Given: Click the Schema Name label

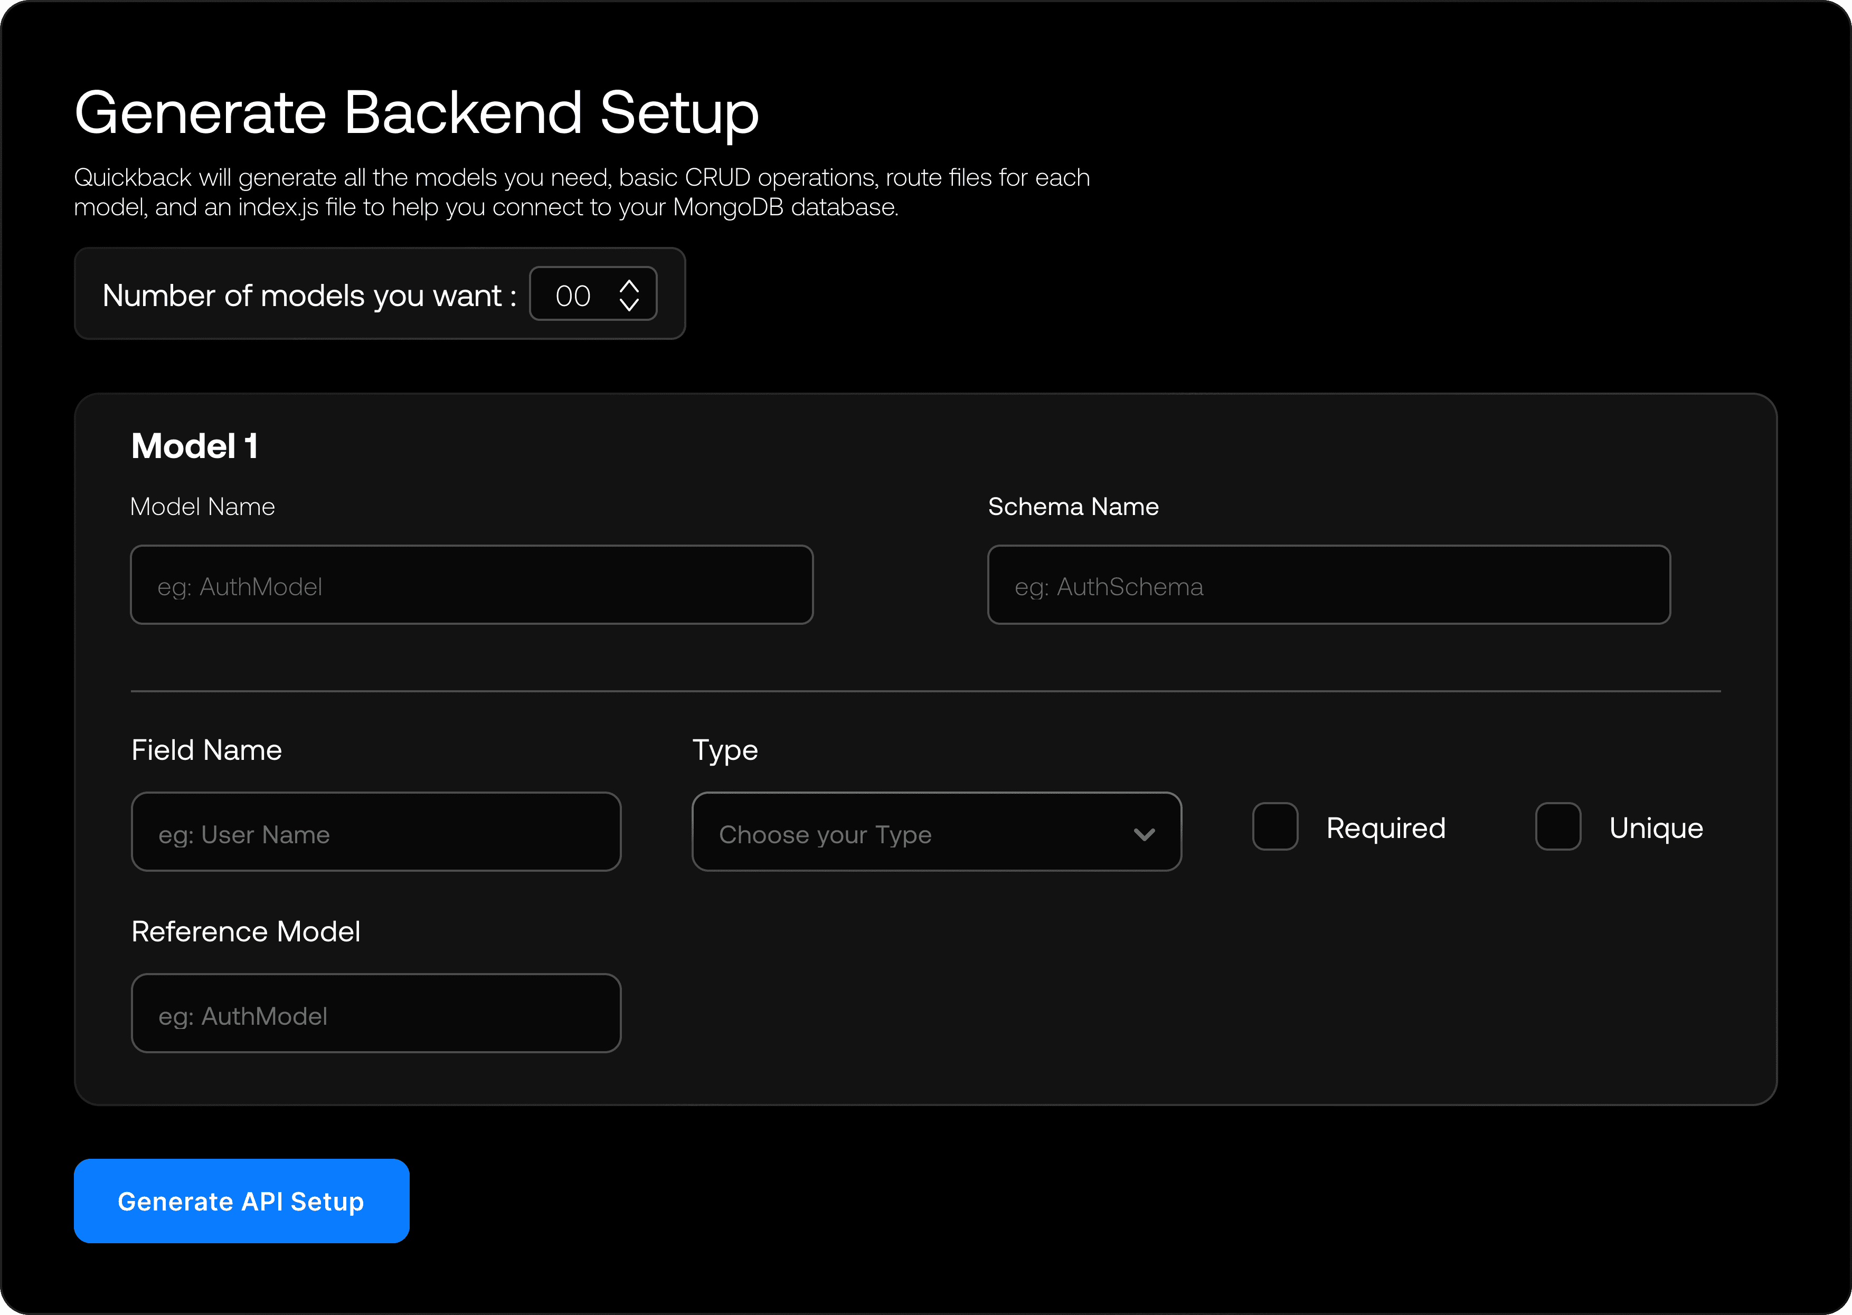Looking at the screenshot, I should 1073,507.
